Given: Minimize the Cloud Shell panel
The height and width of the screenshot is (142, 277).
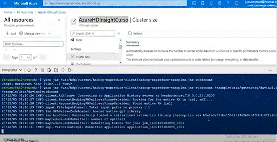Looking at the screenshot, I should [270, 70].
